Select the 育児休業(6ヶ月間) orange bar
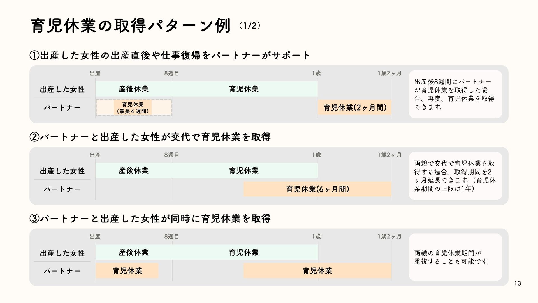Screen dimensions: 538x303 pyautogui.click(x=317, y=189)
